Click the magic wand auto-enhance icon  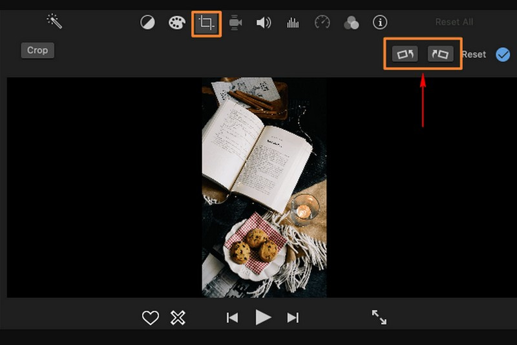[54, 21]
